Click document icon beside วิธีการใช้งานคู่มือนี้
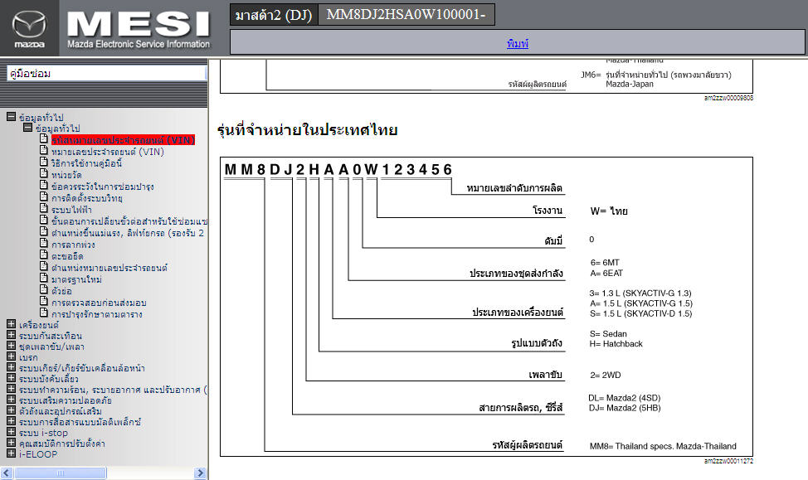This screenshot has width=808, height=480. 44,162
